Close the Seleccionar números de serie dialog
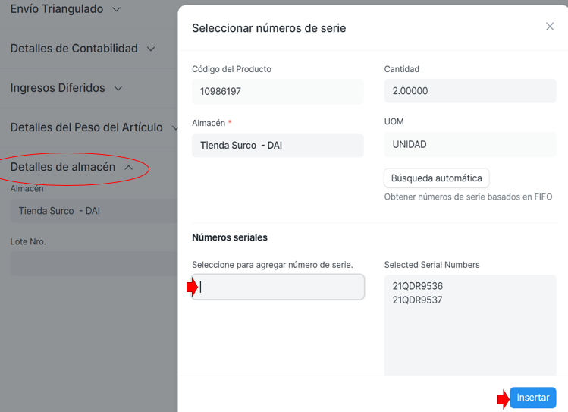The width and height of the screenshot is (568, 412). coord(550,27)
